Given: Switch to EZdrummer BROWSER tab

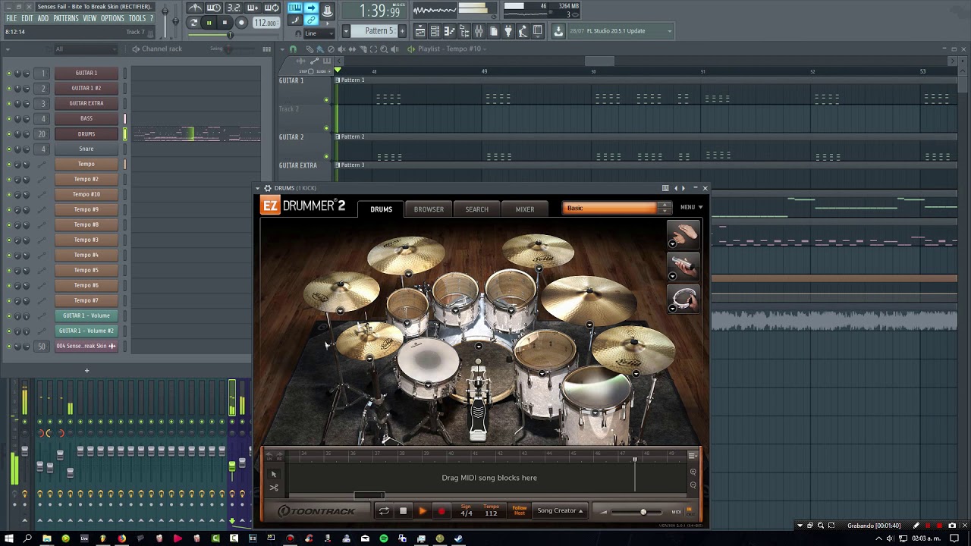Looking at the screenshot, I should 429,209.
